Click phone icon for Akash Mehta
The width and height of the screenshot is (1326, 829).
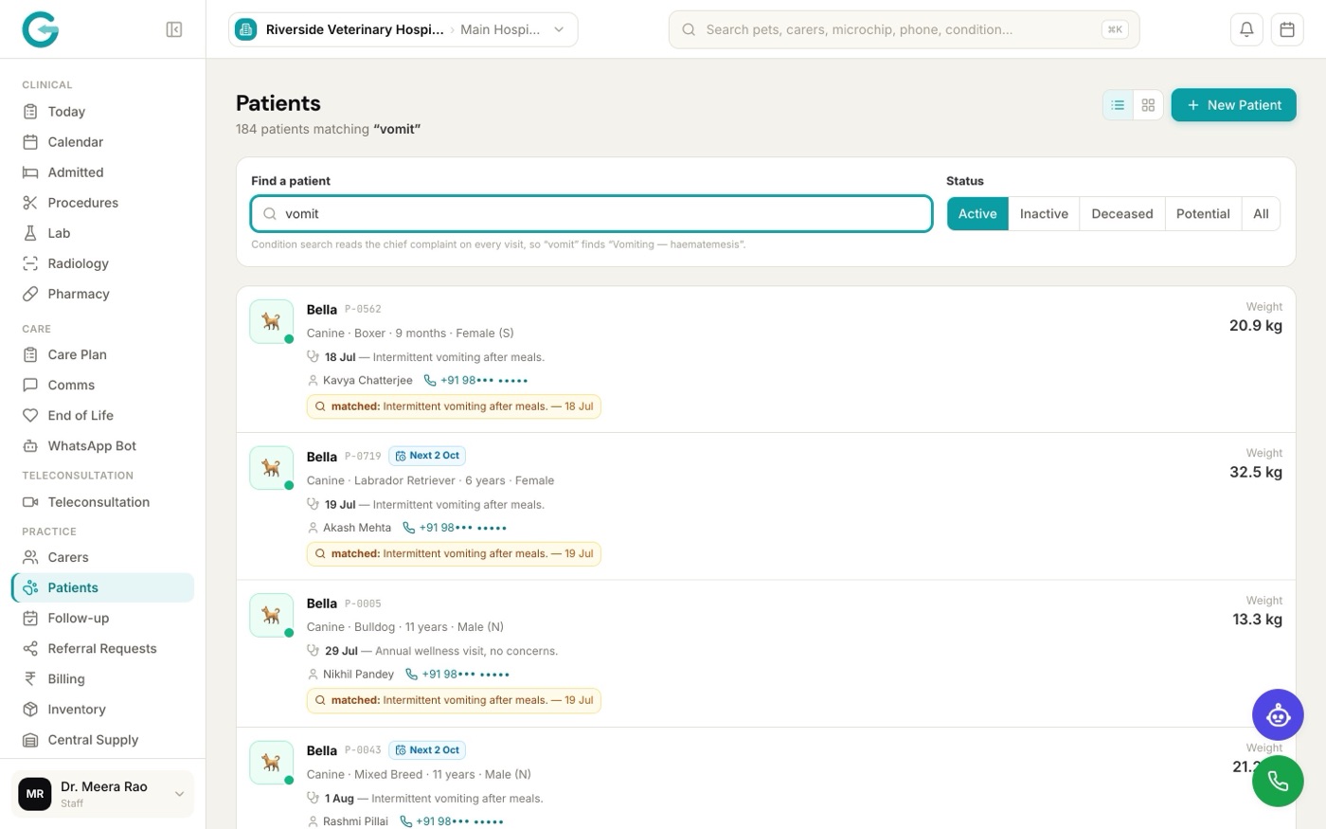click(x=409, y=528)
